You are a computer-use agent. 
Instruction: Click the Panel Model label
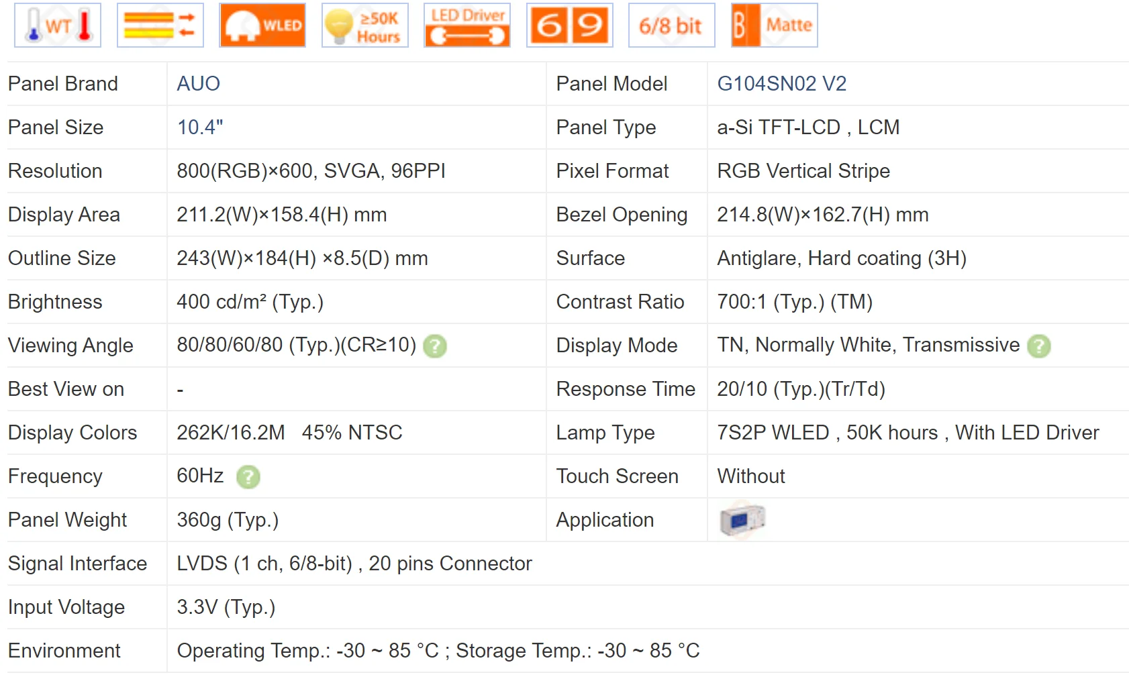[x=611, y=84]
